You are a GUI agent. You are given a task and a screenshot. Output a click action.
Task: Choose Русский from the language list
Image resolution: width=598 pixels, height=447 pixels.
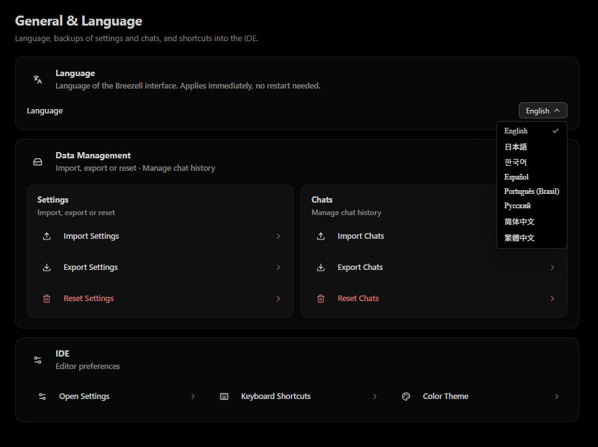(531, 206)
